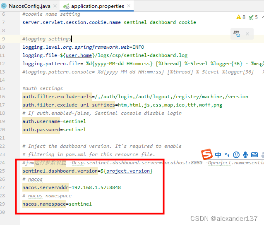Image resolution: width=264 pixels, height=225 pixels.
Task: Click nacos.serverAddr property key
Action: click(x=46, y=187)
